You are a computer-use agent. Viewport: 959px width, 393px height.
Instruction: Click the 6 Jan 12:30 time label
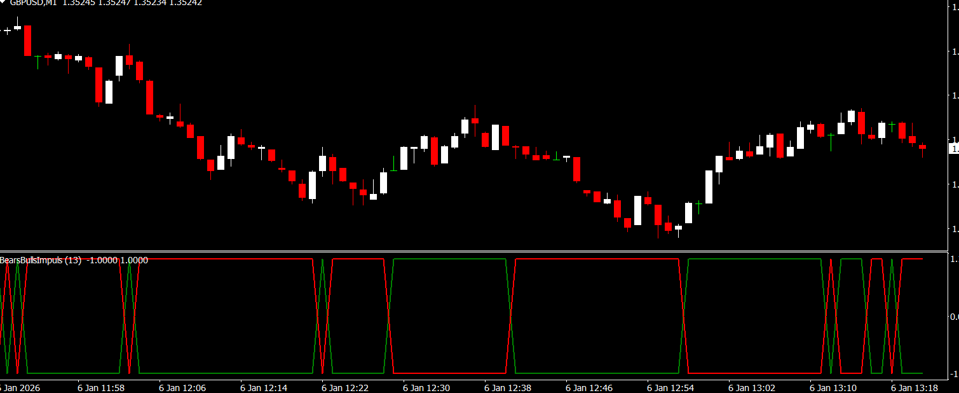426,387
